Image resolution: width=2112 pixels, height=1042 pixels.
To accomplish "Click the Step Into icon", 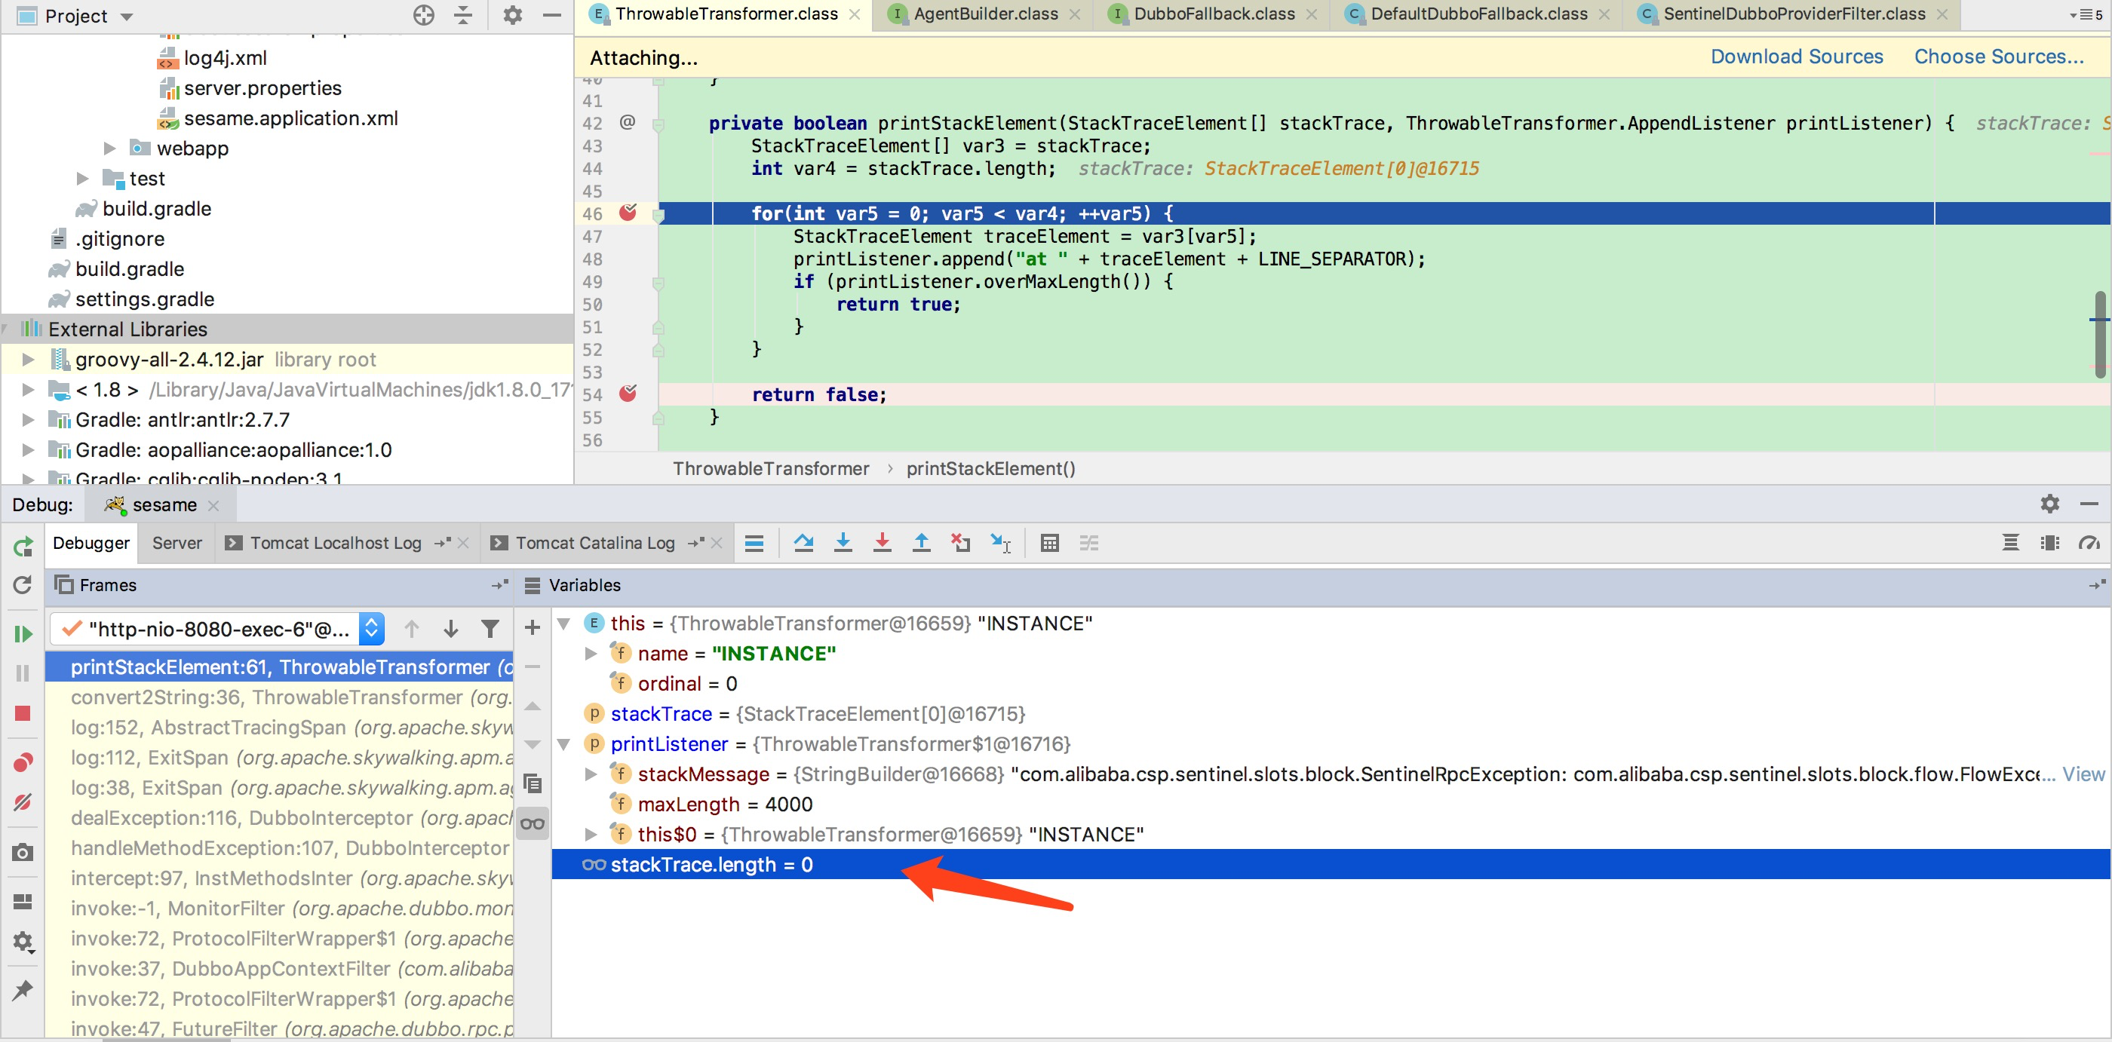I will click(x=843, y=543).
